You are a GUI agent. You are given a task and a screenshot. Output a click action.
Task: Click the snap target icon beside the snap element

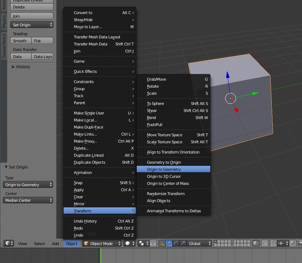293,243
